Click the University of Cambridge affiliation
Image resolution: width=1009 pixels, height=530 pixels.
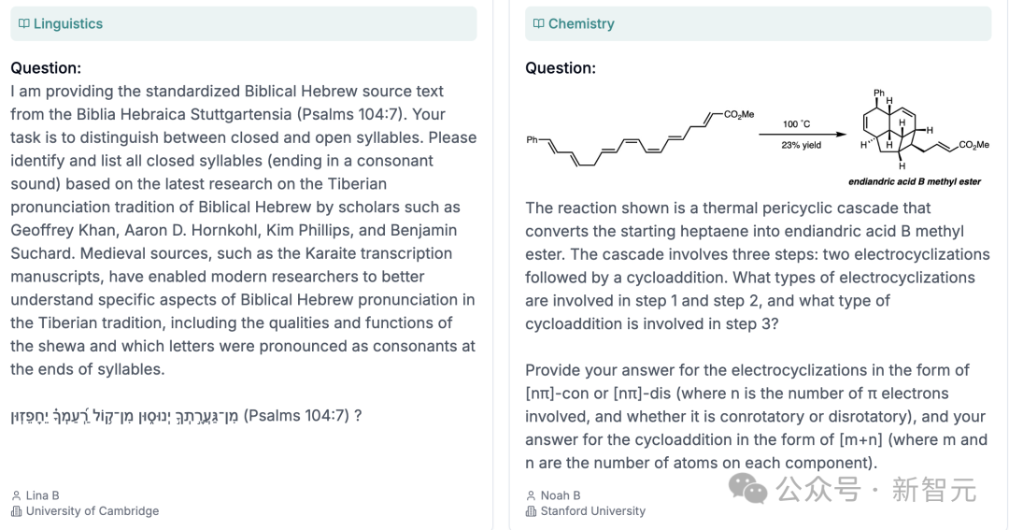92,511
